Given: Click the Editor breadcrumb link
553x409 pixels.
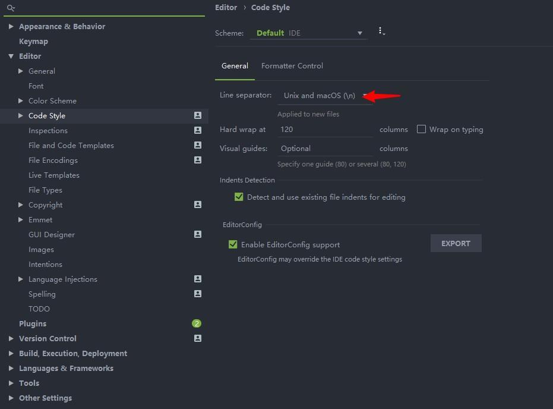Looking at the screenshot, I should pyautogui.click(x=226, y=8).
